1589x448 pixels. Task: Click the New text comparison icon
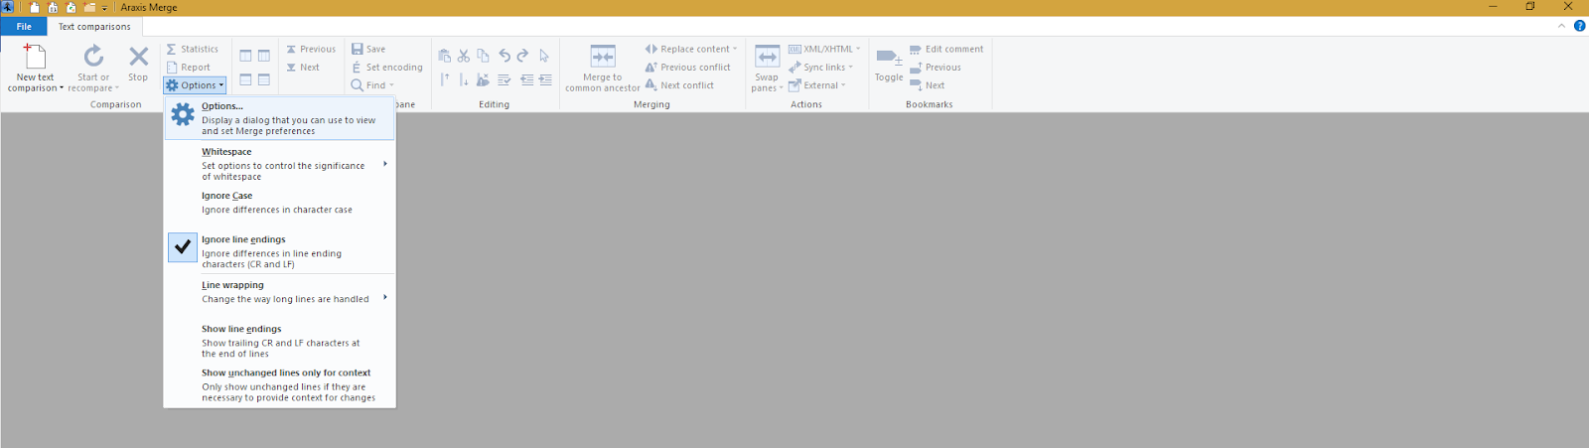click(x=35, y=57)
